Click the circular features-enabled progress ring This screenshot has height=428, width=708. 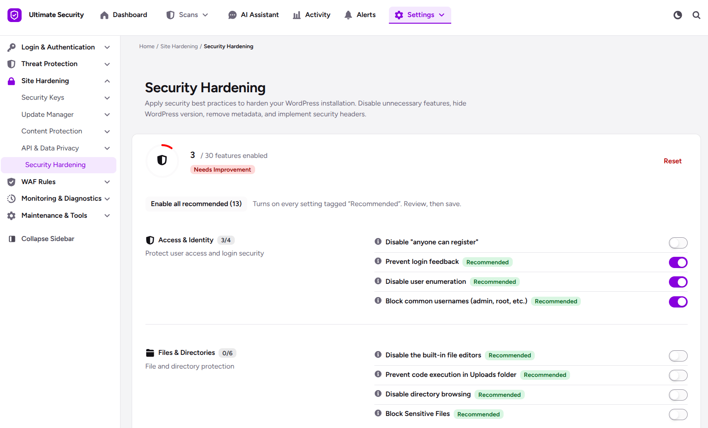tap(162, 160)
